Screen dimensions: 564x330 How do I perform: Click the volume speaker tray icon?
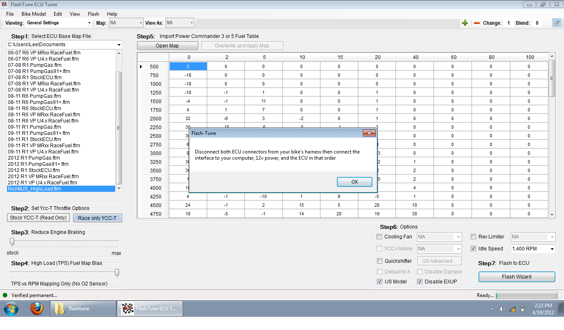[502, 309]
